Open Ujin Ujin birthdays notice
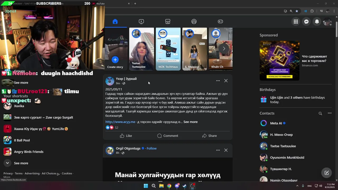This screenshot has height=190, width=338. (295, 100)
